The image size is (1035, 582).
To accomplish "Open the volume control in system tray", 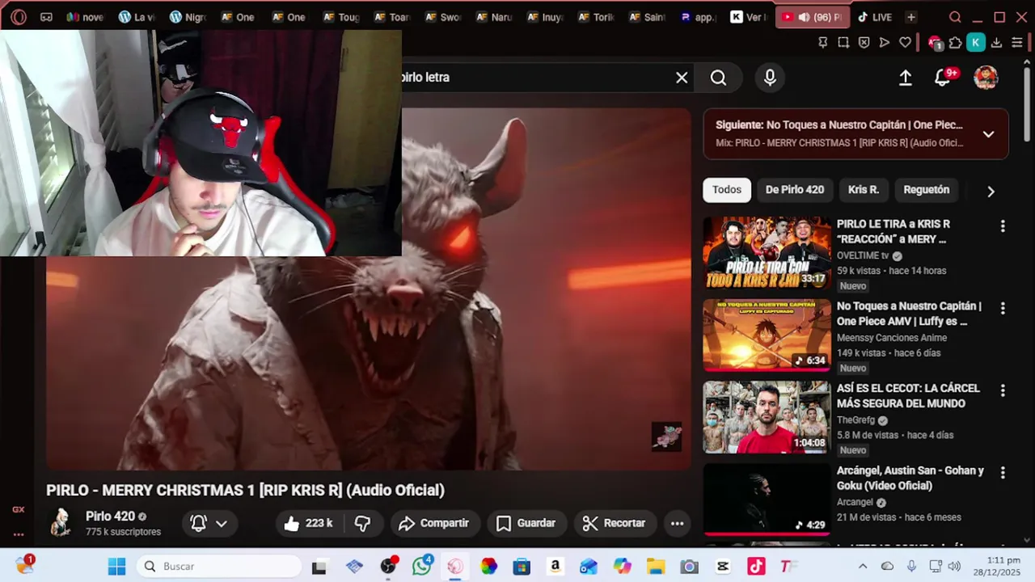I will pos(955,567).
